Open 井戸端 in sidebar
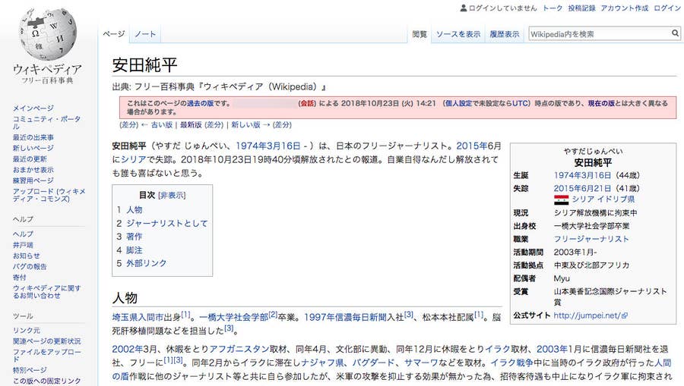 tap(23, 245)
